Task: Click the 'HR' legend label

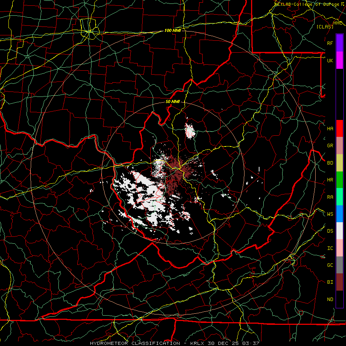Action: tap(330, 180)
